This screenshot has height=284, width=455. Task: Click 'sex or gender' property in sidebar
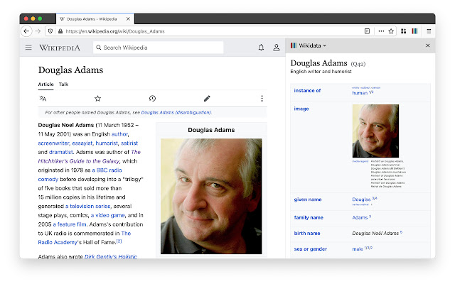tap(310, 249)
